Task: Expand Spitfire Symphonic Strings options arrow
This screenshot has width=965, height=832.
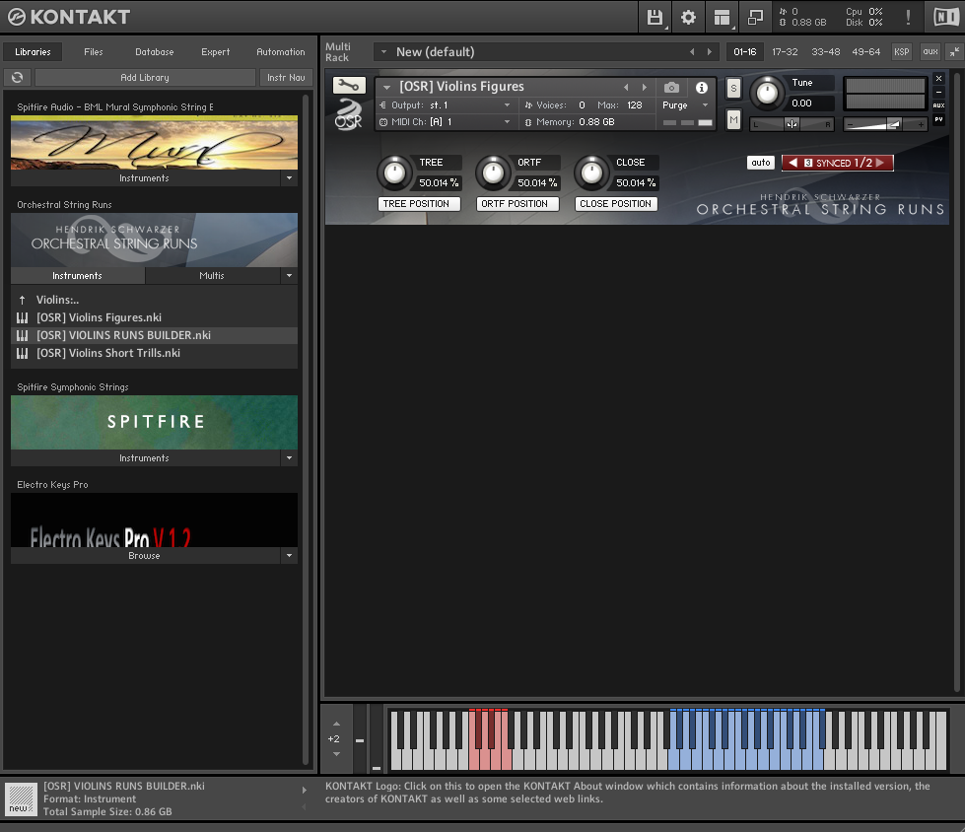Action: [x=289, y=457]
